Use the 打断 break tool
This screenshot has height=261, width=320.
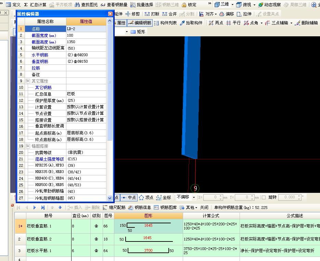(152, 14)
